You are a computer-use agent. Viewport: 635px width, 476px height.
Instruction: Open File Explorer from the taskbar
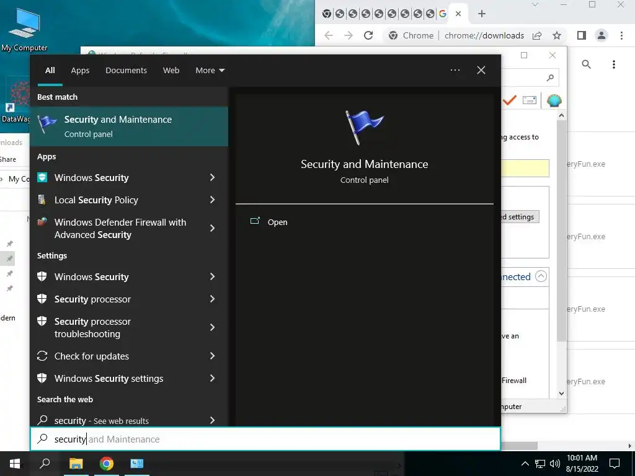pyautogui.click(x=76, y=464)
